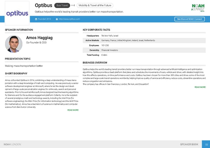Click the Total Funding value €48m
210x148 pixels.
coord(104,55)
